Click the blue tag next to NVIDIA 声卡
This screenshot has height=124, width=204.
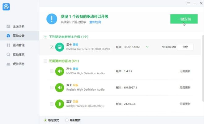pos(75,69)
